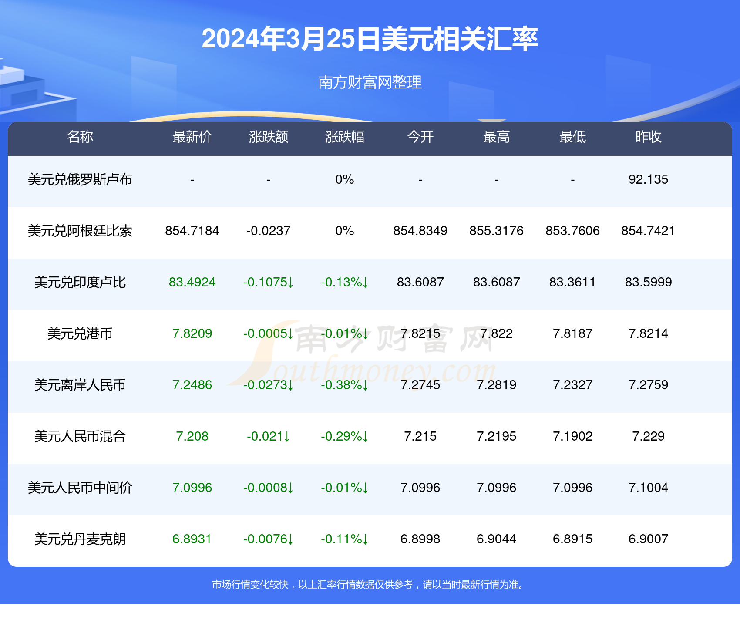Click latest price 83.4924
Viewport: 740px width, 640px height.
pos(192,282)
